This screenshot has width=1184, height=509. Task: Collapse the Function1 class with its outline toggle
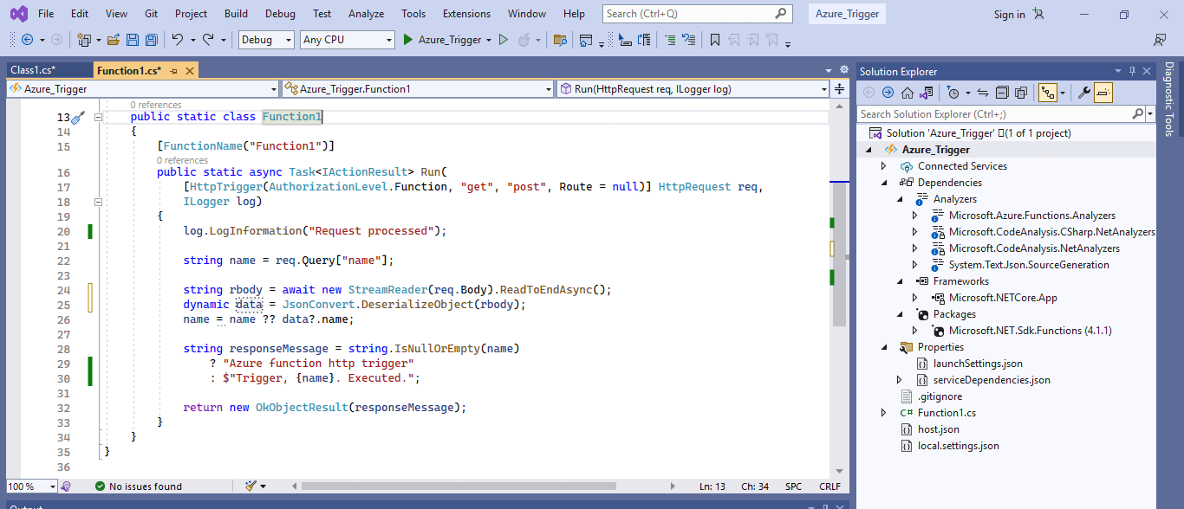coord(98,115)
